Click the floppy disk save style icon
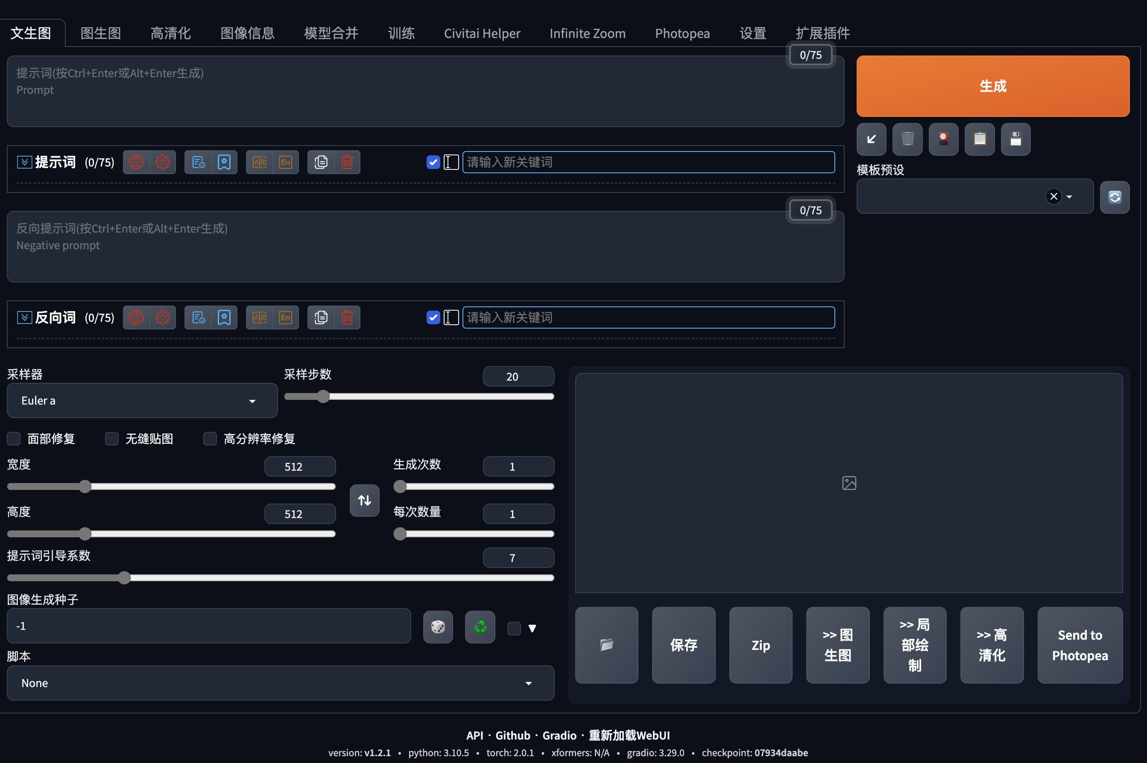The image size is (1147, 763). (1015, 139)
